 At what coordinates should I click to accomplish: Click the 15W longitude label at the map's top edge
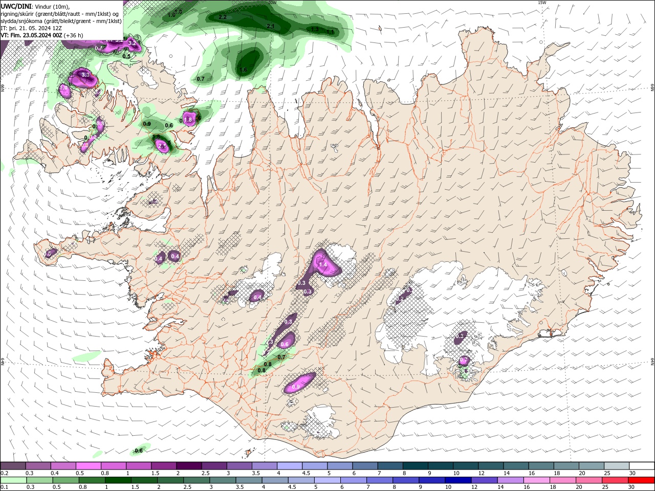[542, 3]
